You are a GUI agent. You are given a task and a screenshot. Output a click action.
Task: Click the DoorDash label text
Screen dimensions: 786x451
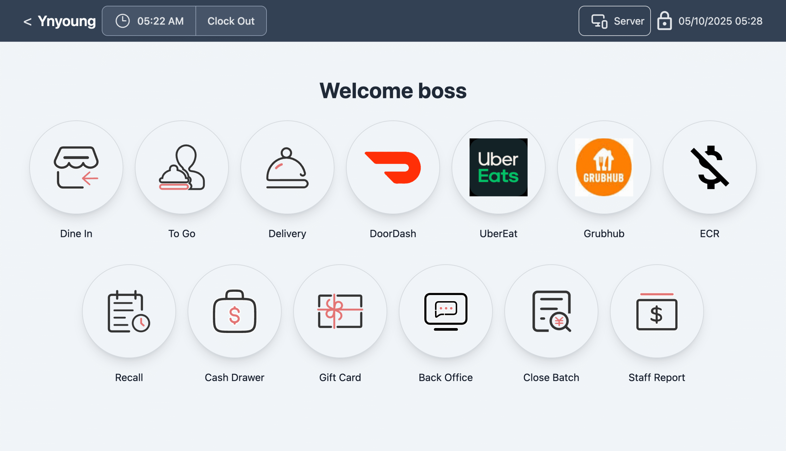(x=393, y=234)
